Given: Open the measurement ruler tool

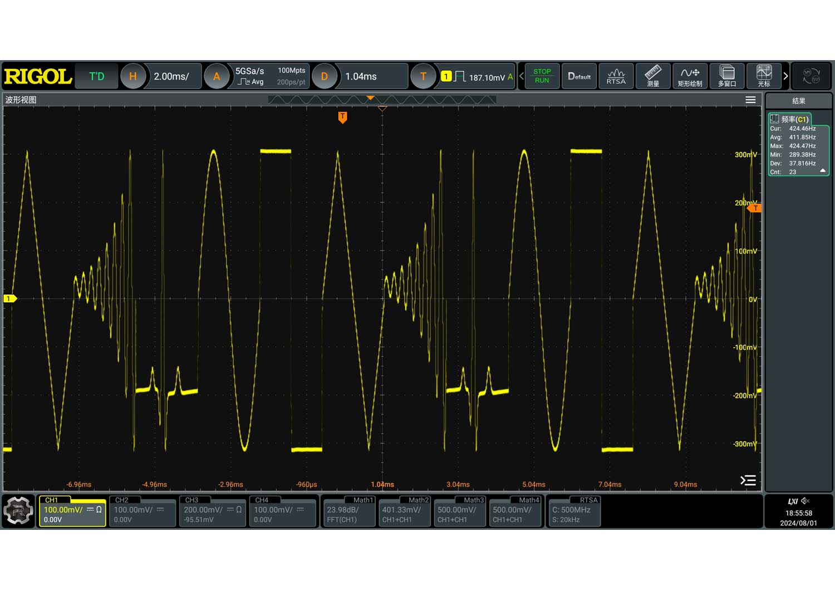Looking at the screenshot, I should point(653,76).
